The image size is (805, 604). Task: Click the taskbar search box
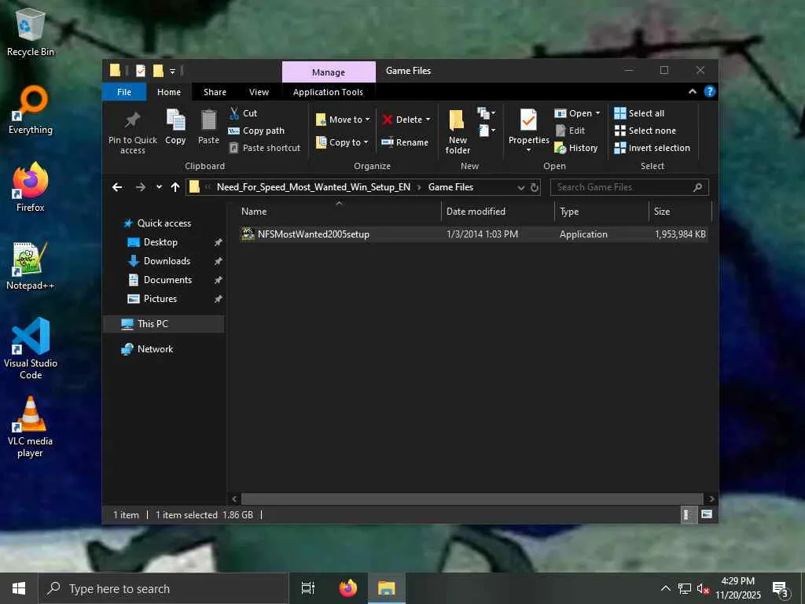(x=164, y=588)
